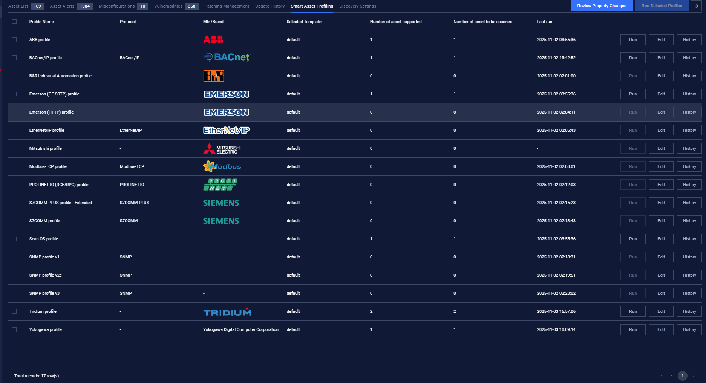
Task: Edit the Mitsubishi profile
Action: 661,148
